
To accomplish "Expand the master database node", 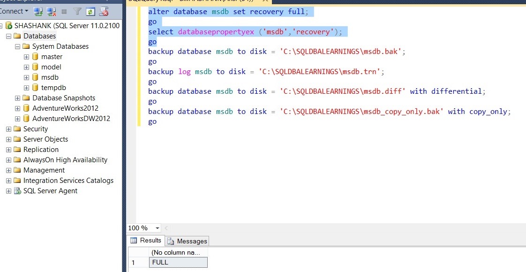I will 27,57.
